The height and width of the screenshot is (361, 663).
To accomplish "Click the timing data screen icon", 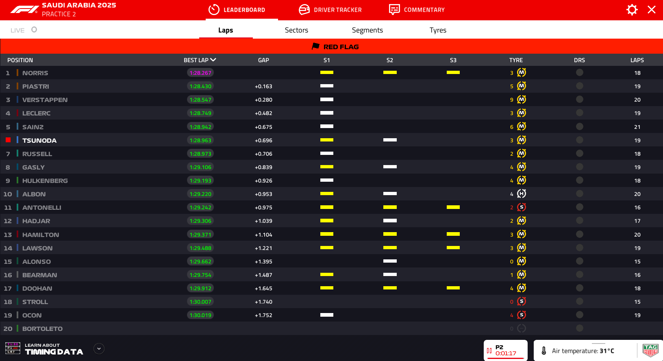I will [13, 348].
